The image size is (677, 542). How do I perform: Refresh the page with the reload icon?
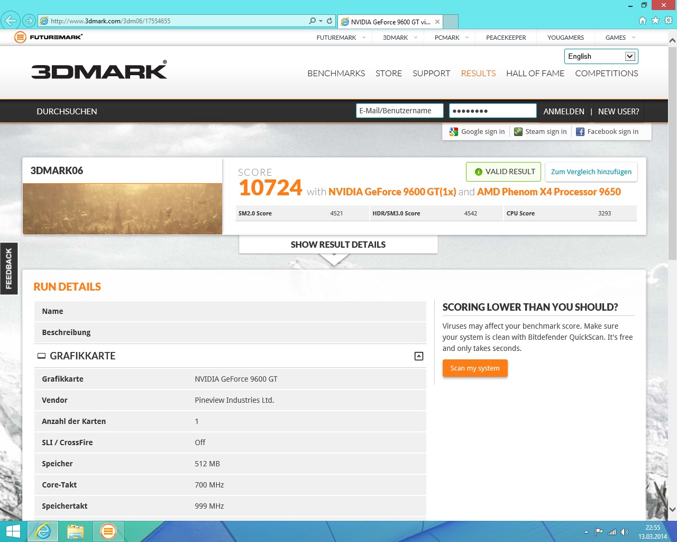click(330, 21)
